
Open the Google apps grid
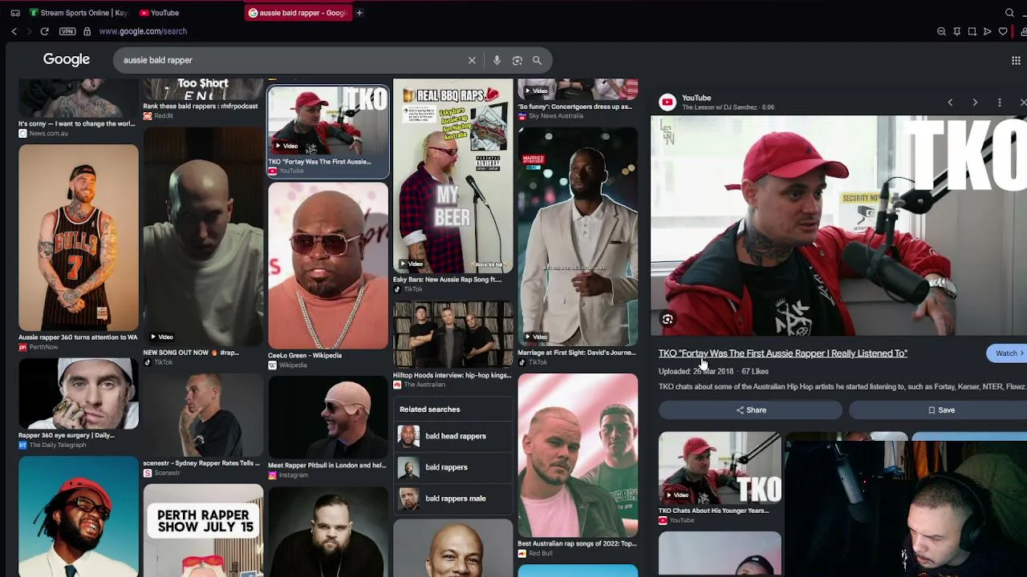[x=1016, y=60]
